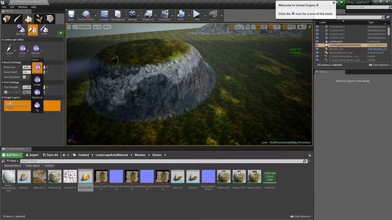The image size is (392, 220).
Task: Toggle the sources panel icon beside Filters
Action: tap(3, 161)
